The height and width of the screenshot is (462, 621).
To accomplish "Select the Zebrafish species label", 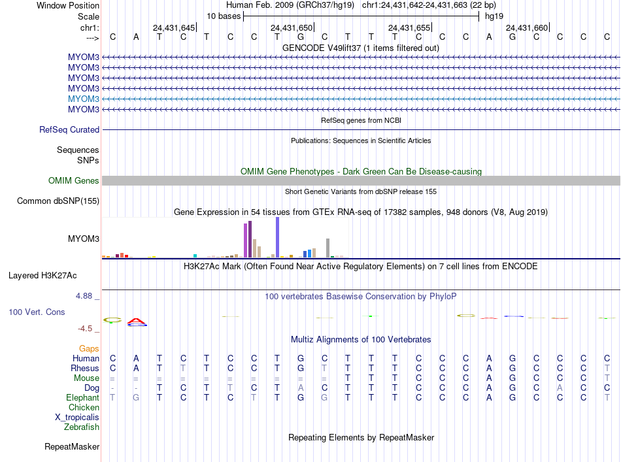I will tap(82, 427).
